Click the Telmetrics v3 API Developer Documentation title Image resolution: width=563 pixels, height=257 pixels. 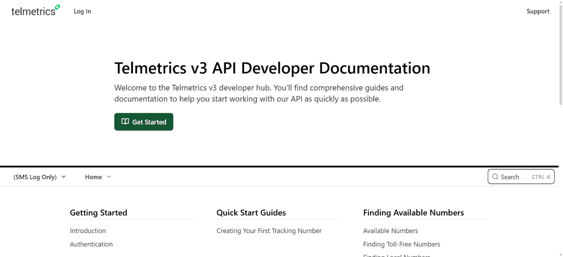272,68
